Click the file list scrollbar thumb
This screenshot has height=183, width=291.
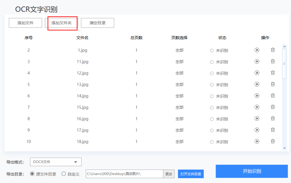click(284, 64)
